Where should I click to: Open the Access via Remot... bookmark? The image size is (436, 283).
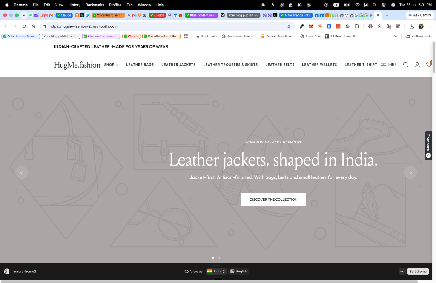[x=238, y=37]
